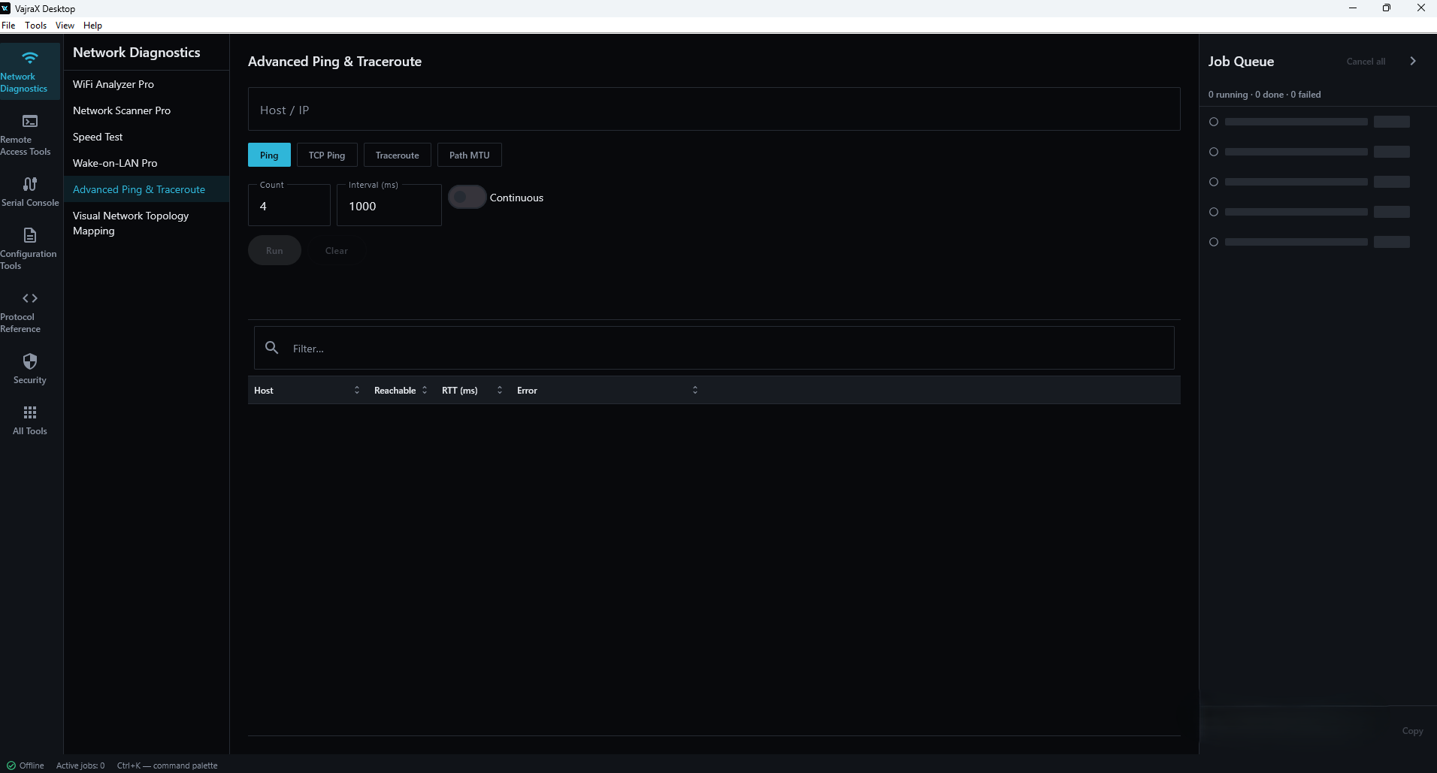Select Advanced Ping & Traceroute in list
This screenshot has height=773, width=1437.
pyautogui.click(x=147, y=189)
